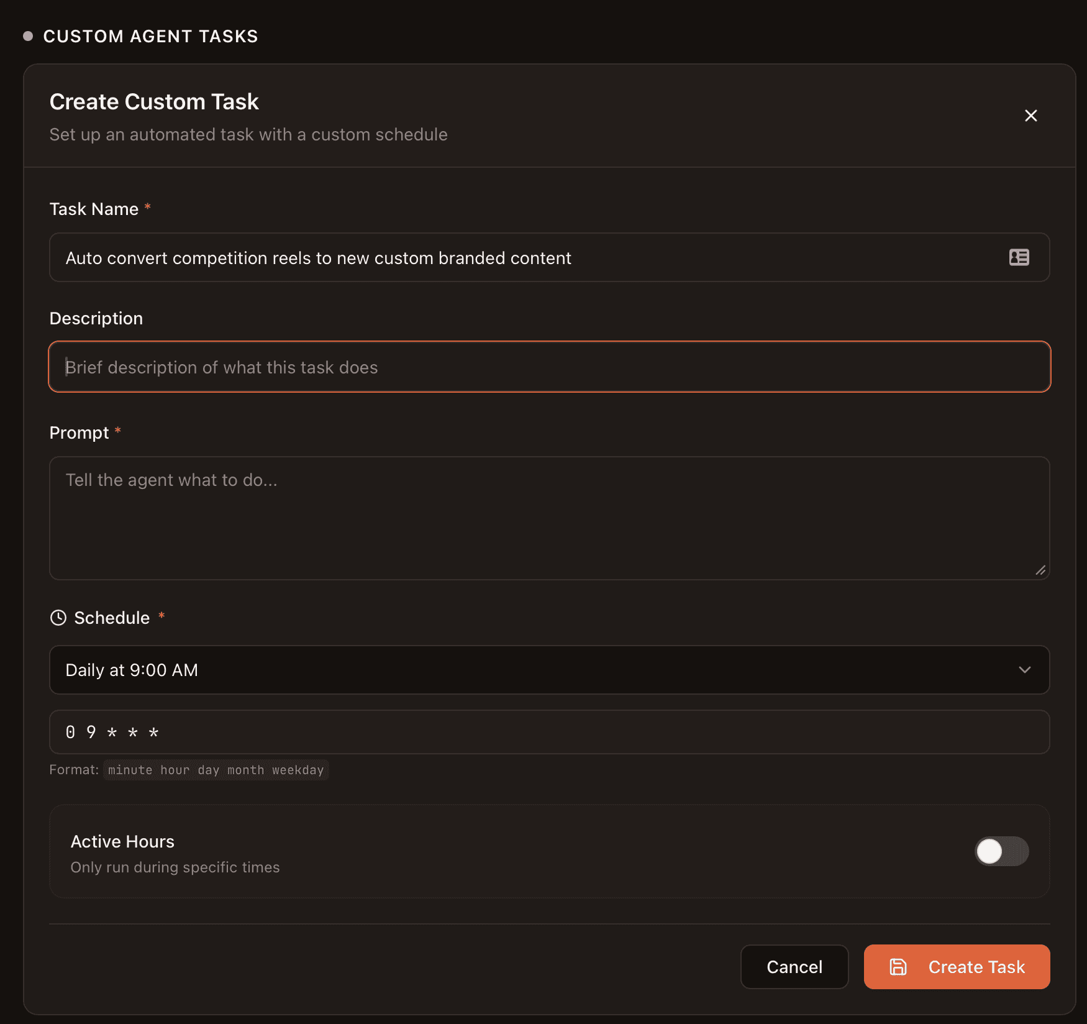The width and height of the screenshot is (1087, 1024).
Task: Click the Only run during specific times text
Action: [175, 867]
